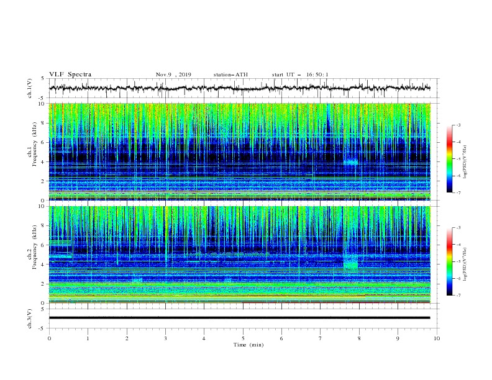Click the '-7' label on ch.2 colorbar
The image size is (492, 380).
pyautogui.click(x=458, y=295)
